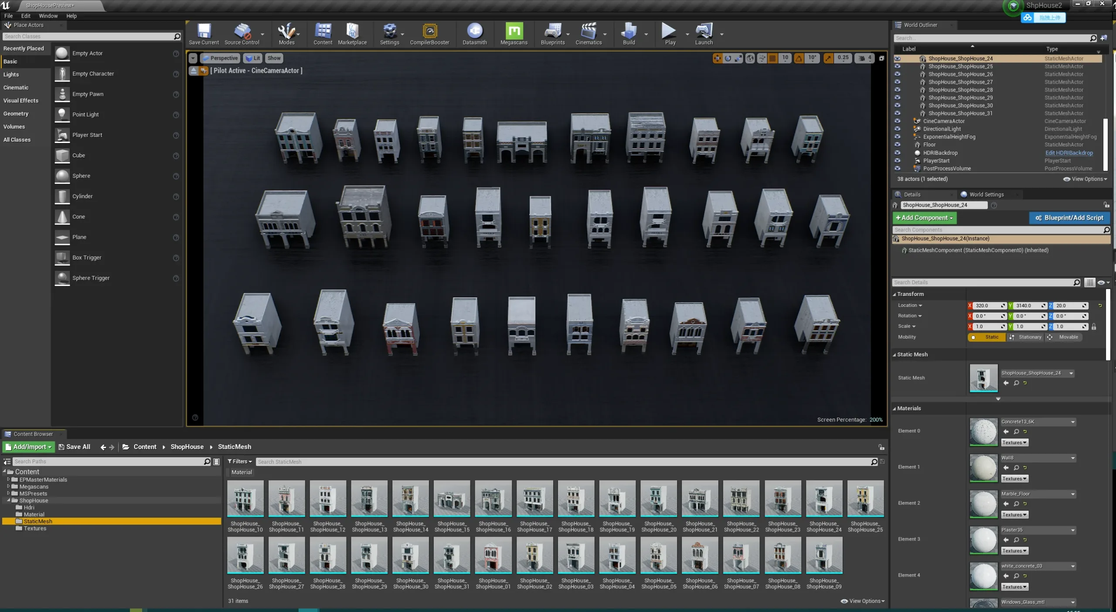This screenshot has height=612, width=1116.
Task: Switch to the World Settings tab
Action: pyautogui.click(x=986, y=194)
